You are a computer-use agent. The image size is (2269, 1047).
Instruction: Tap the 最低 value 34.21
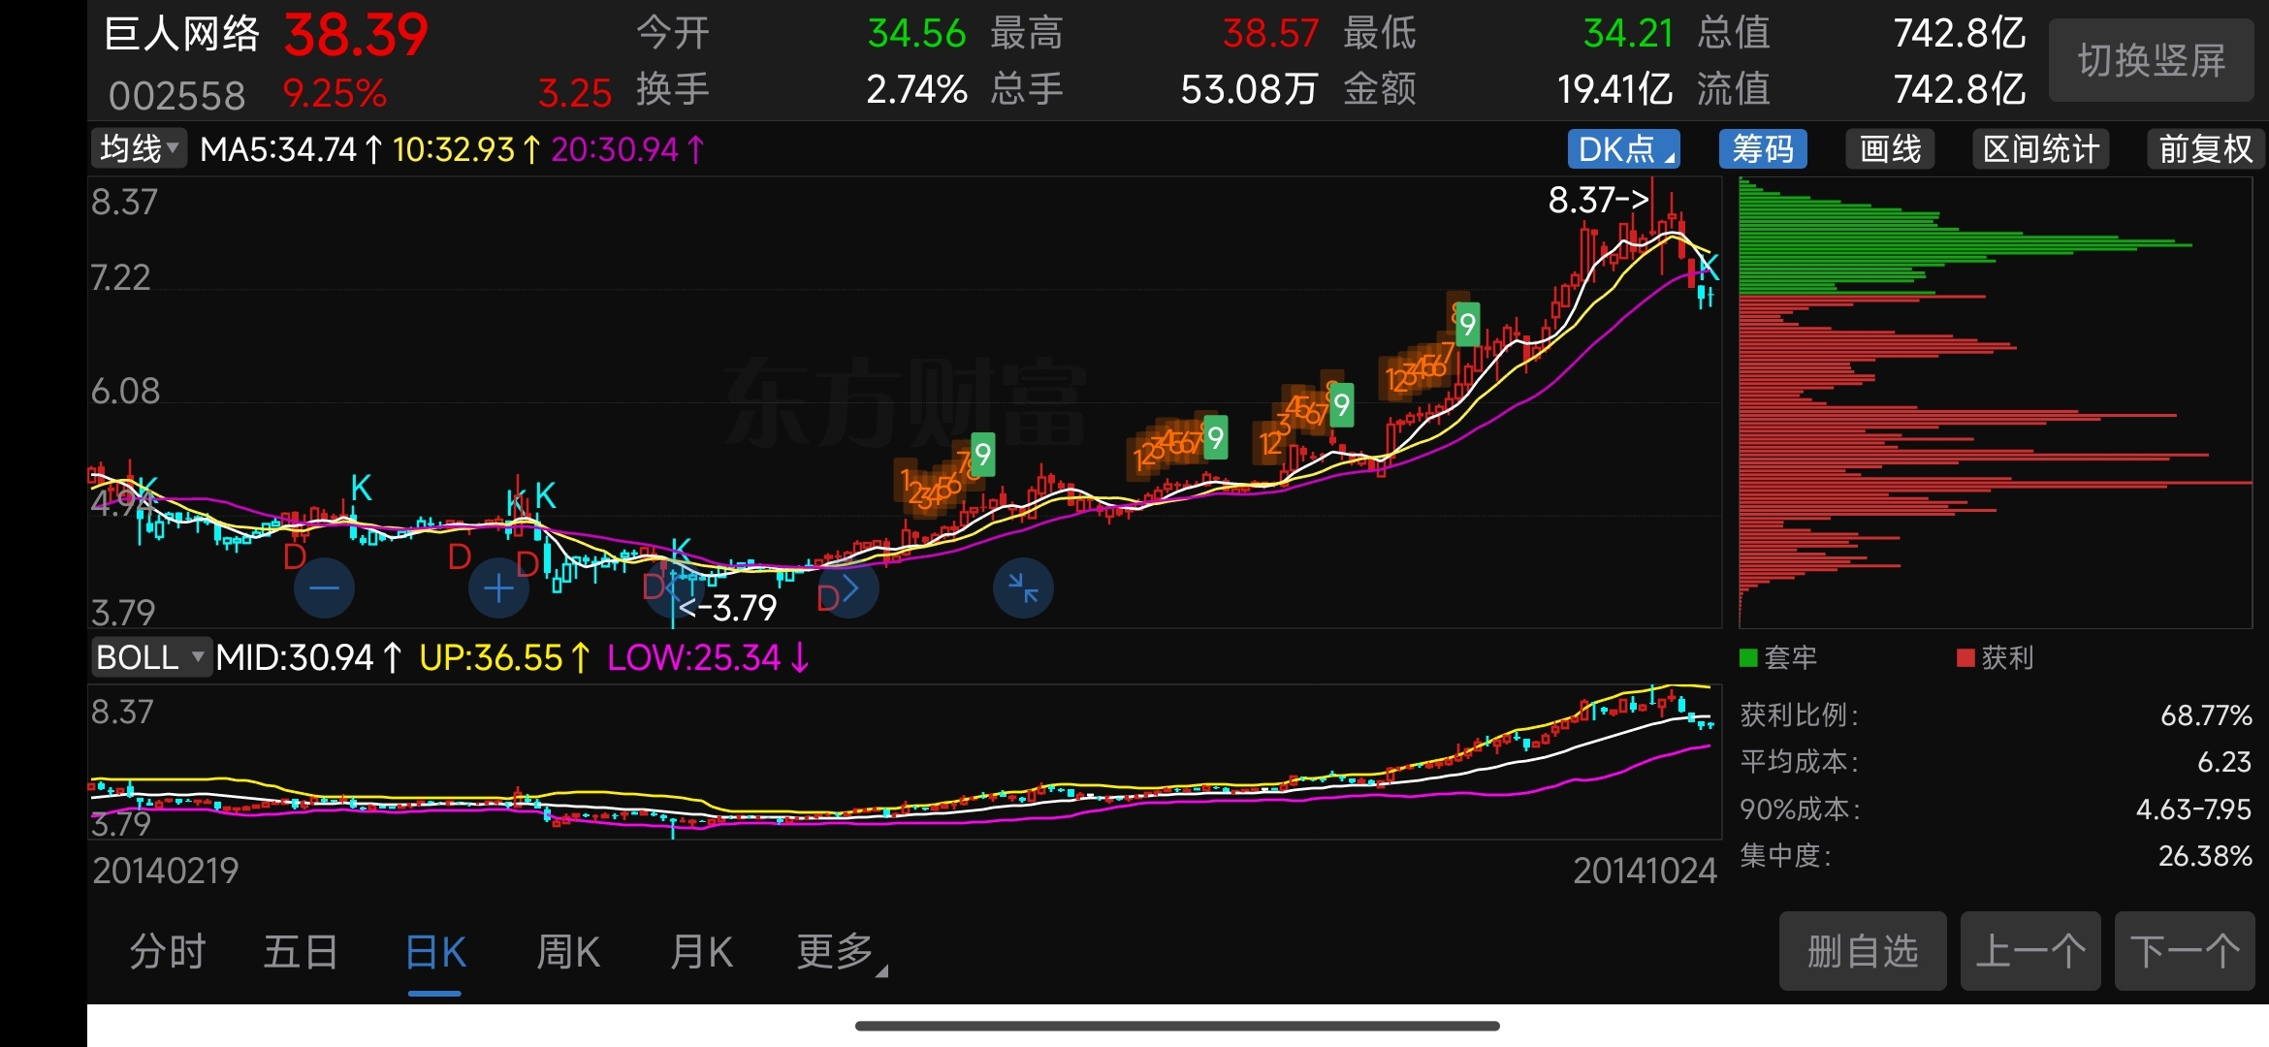[1628, 34]
